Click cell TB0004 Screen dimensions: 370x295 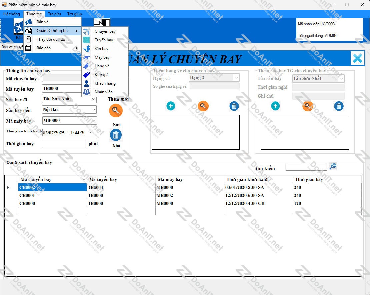pyautogui.click(x=121, y=187)
